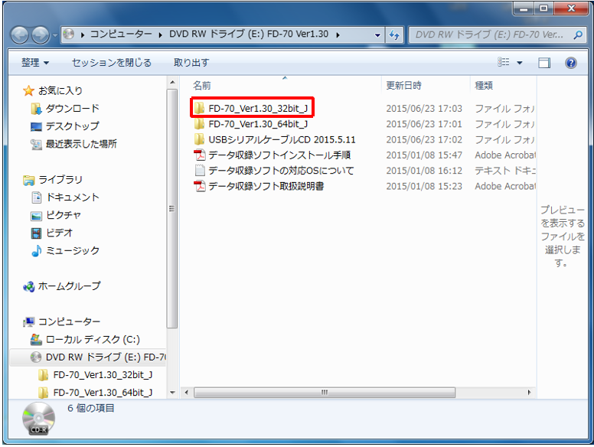Click the Forward navigation arrow button
Image resolution: width=594 pixels, height=447 pixels.
click(40, 35)
